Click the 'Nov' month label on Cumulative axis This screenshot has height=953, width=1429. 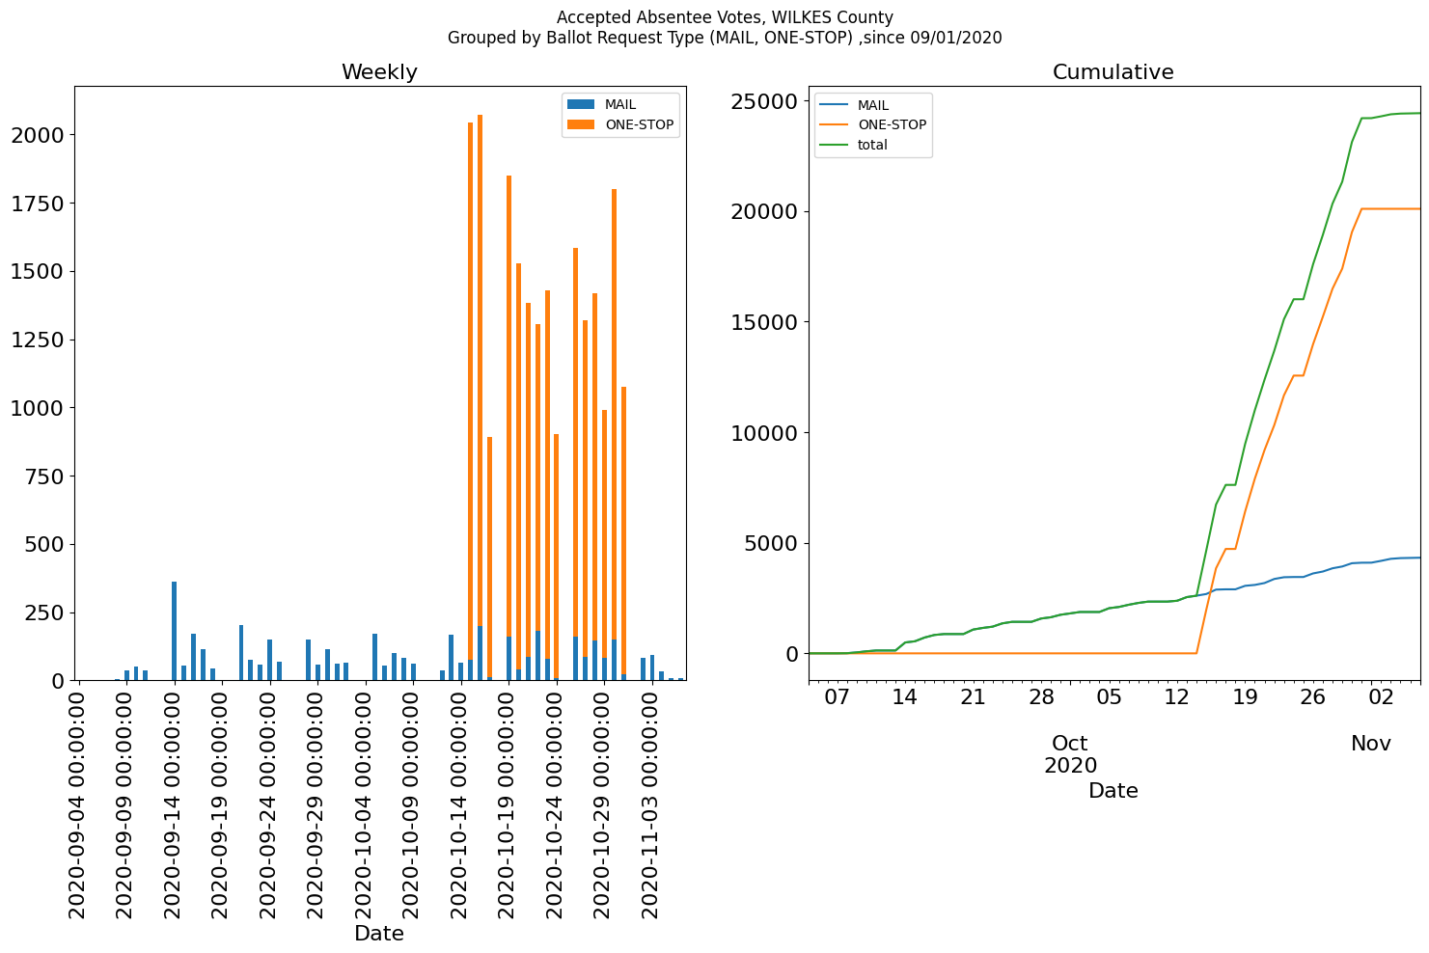(1371, 744)
